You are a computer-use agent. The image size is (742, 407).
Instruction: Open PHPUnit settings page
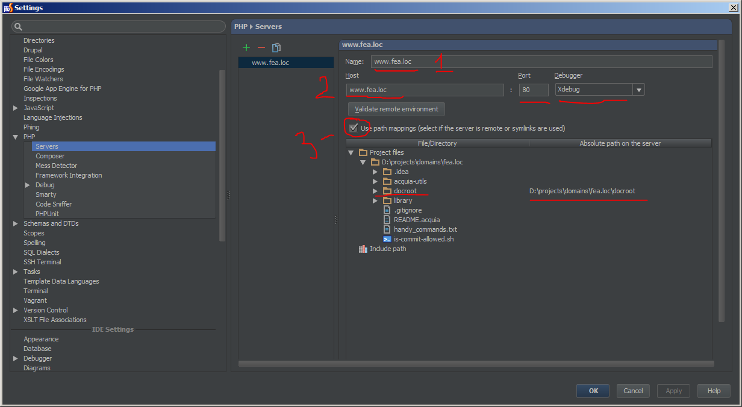[x=47, y=214]
